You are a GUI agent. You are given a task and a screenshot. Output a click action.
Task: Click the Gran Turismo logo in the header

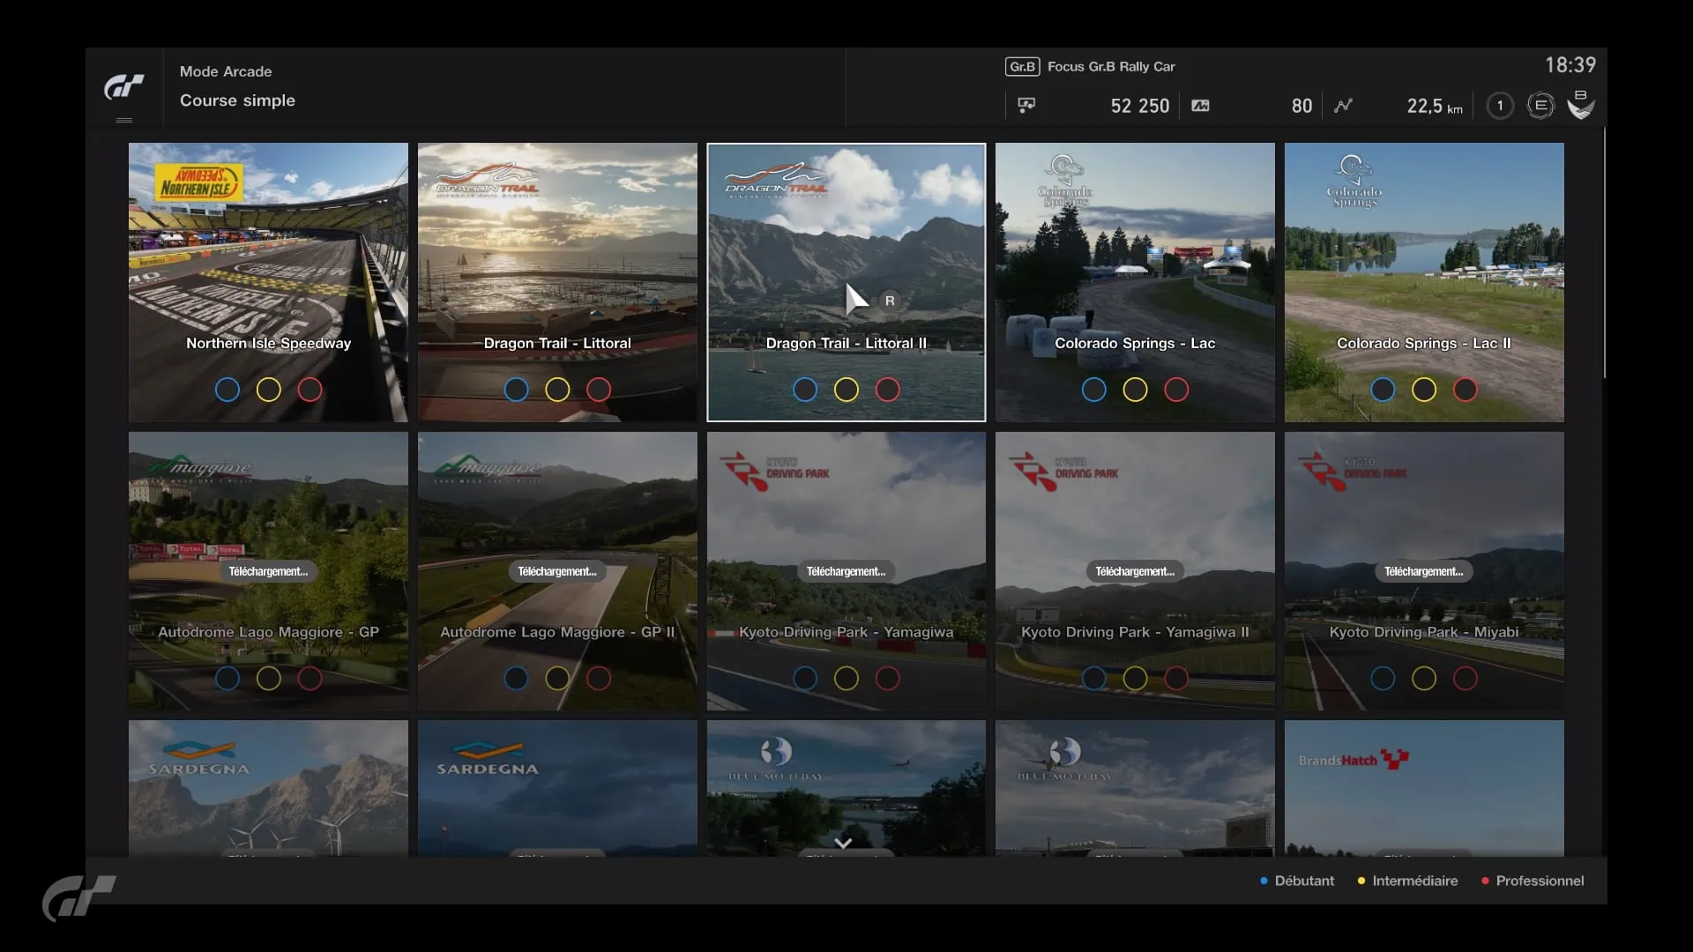coord(123,86)
